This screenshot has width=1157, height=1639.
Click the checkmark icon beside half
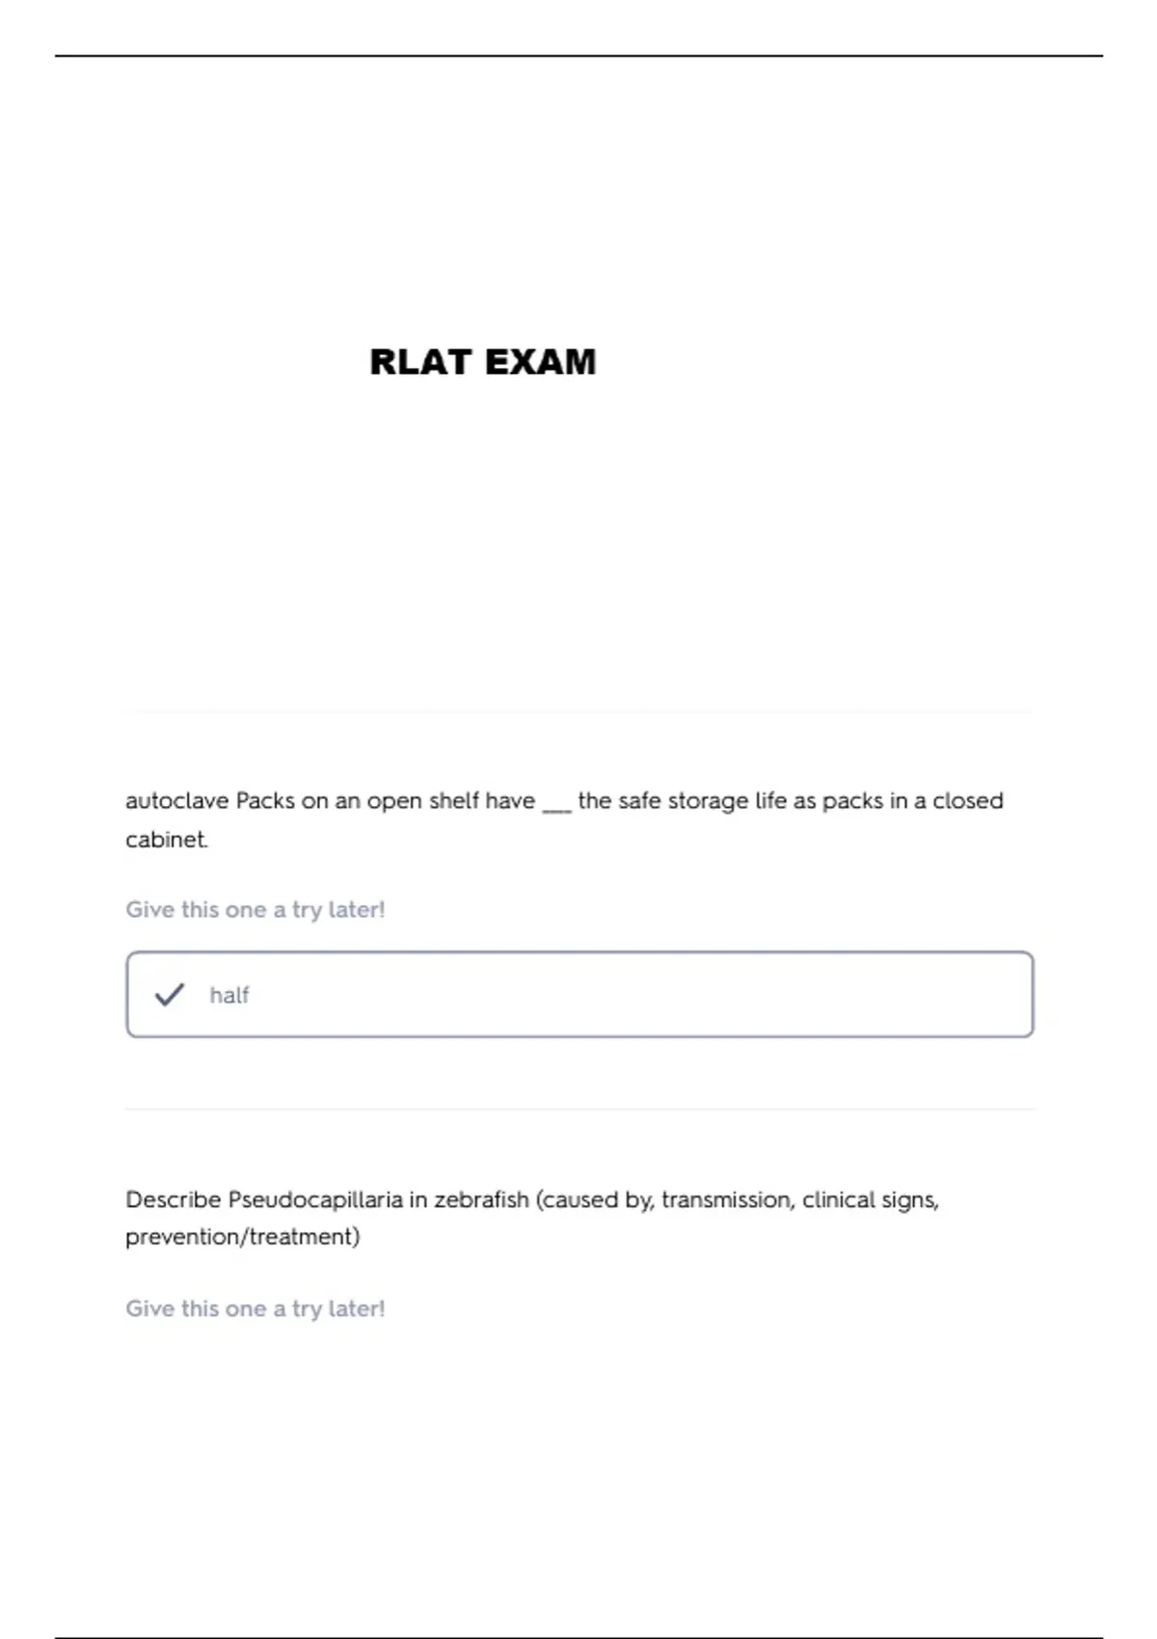click(x=170, y=994)
